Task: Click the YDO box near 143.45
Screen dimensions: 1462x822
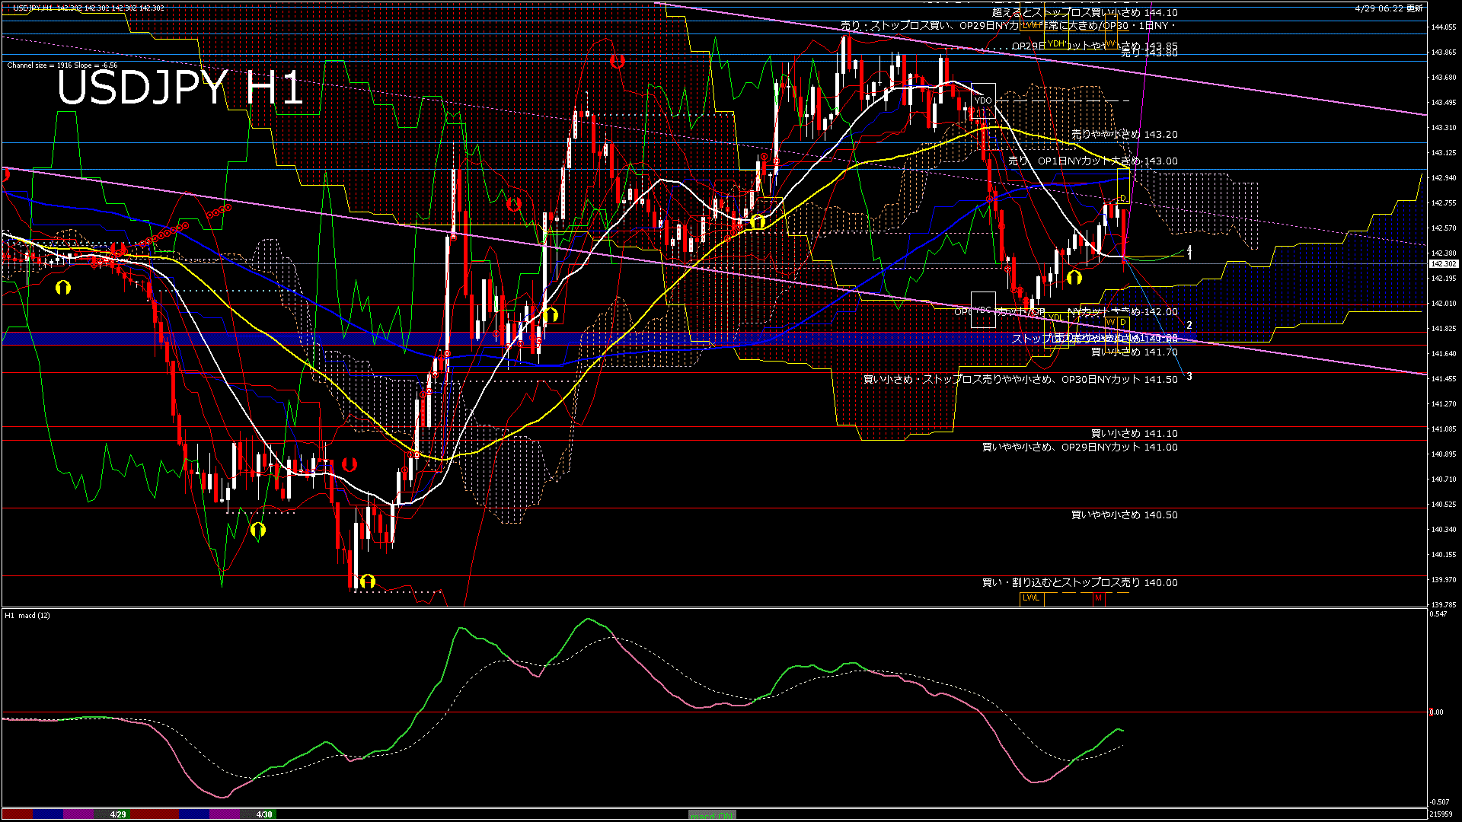Action: [x=983, y=100]
